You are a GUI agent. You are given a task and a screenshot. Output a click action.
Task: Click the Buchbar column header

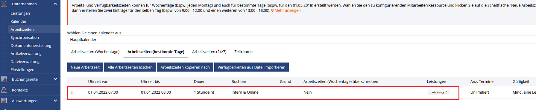coord(239,81)
